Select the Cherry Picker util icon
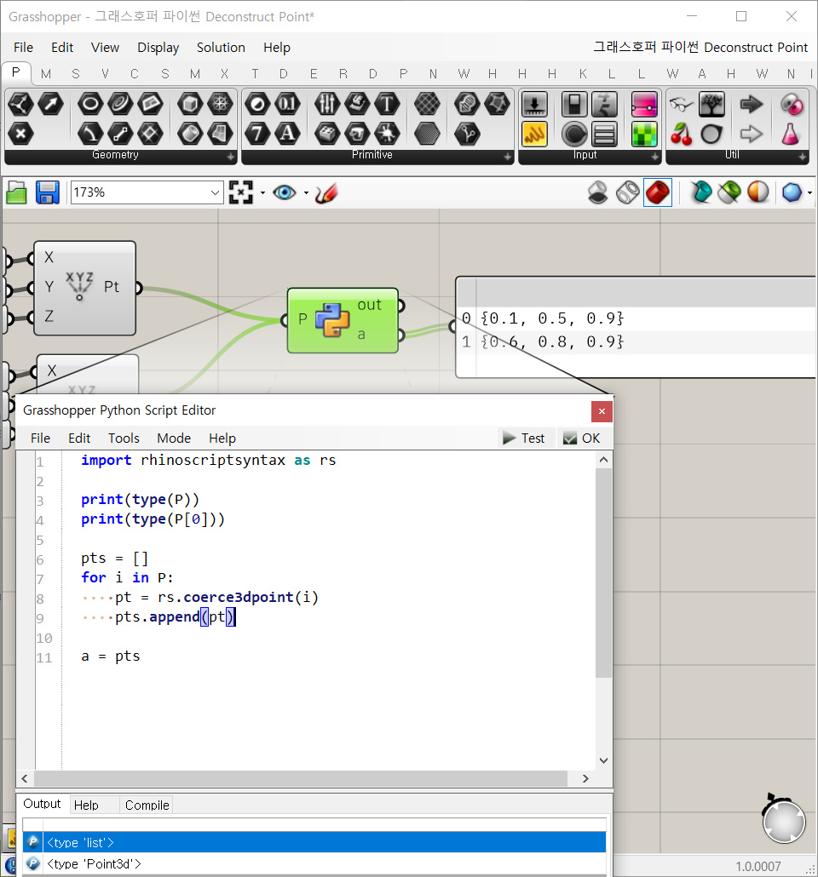 [681, 134]
